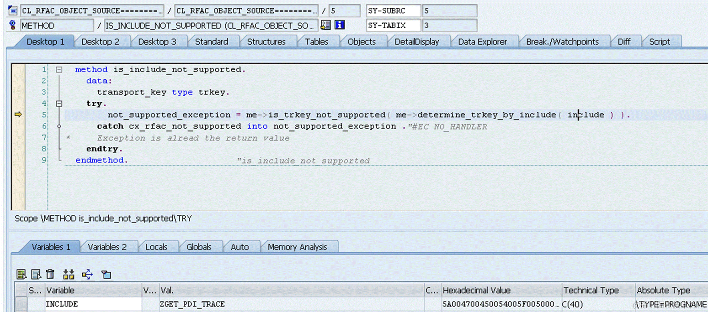The image size is (708, 312).
Task: Click the breakpoint margin at line 6
Action: (18, 126)
